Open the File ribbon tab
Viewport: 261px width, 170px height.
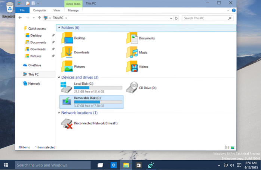click(22, 10)
